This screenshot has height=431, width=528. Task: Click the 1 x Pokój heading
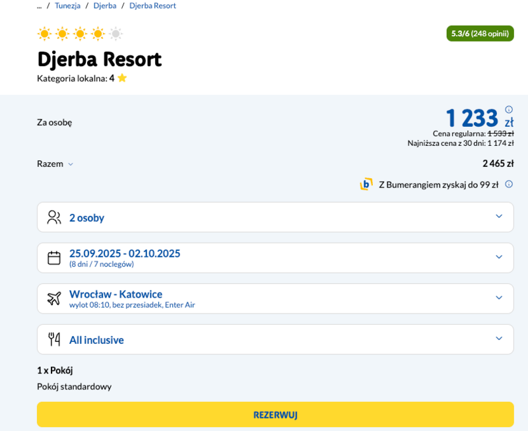55,370
